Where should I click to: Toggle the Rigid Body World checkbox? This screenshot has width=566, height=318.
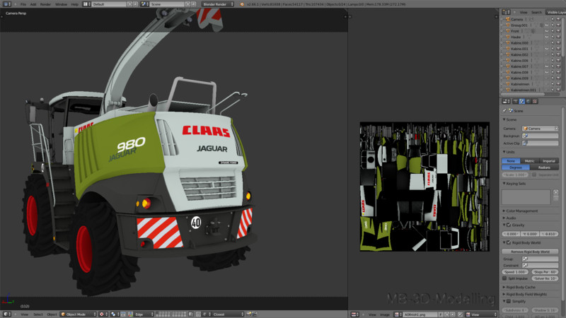[508, 242]
